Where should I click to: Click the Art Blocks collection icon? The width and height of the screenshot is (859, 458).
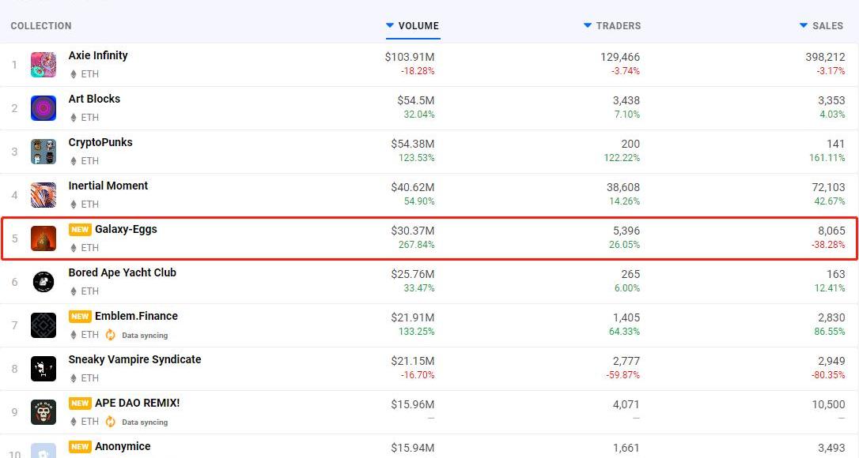click(44, 108)
